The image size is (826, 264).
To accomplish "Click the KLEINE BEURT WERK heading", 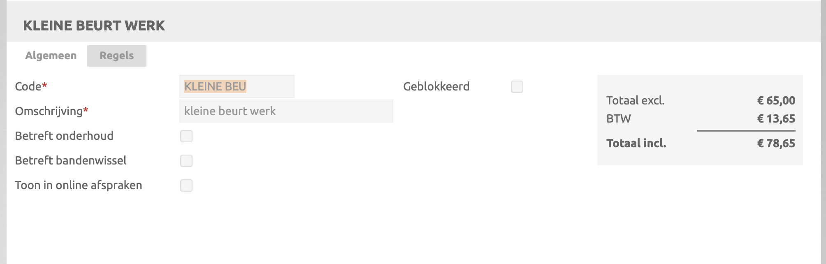I will click(94, 25).
